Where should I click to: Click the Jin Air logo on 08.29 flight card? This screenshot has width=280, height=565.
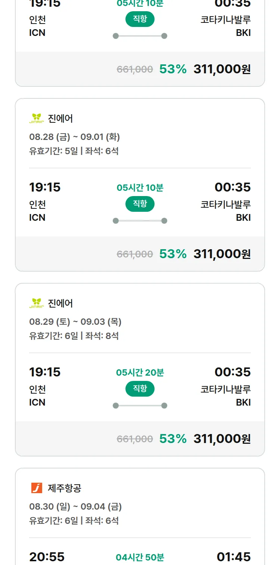(x=37, y=303)
